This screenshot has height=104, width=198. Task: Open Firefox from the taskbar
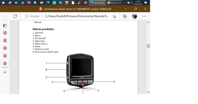click(x=85, y=3)
